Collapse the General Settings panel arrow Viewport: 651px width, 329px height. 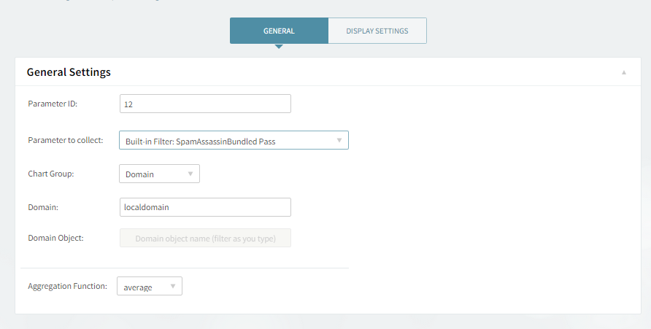624,72
